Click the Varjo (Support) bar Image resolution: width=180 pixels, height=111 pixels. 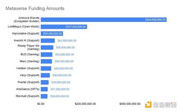coord(45,75)
